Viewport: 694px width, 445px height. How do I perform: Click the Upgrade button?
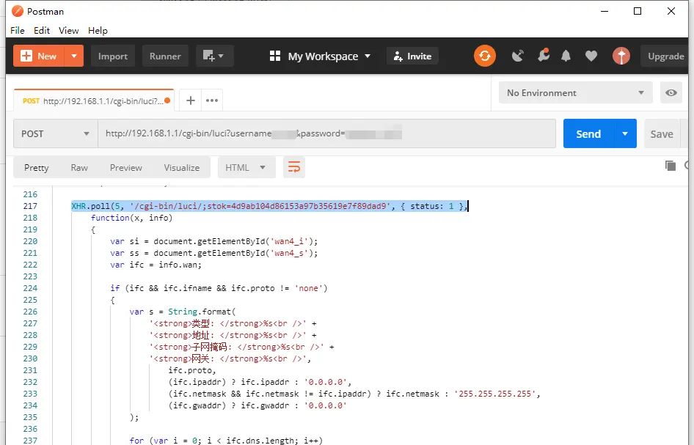pyautogui.click(x=665, y=56)
